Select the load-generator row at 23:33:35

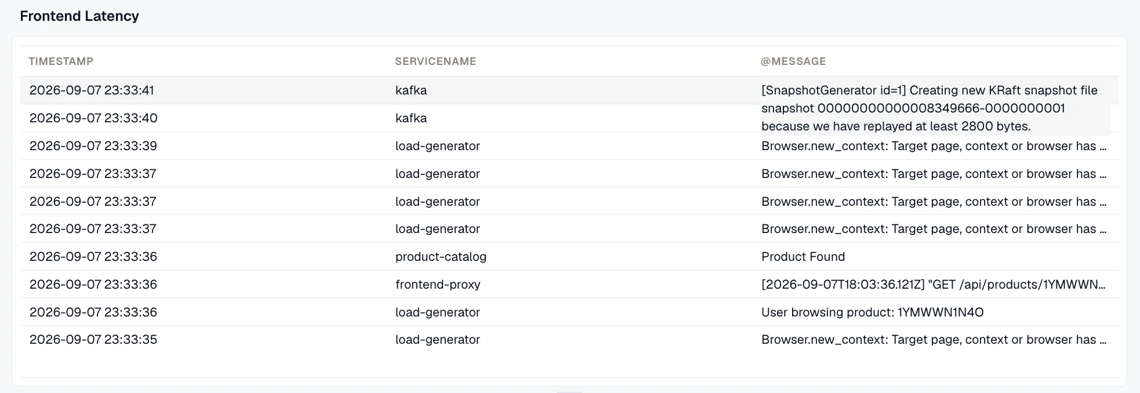click(569, 340)
